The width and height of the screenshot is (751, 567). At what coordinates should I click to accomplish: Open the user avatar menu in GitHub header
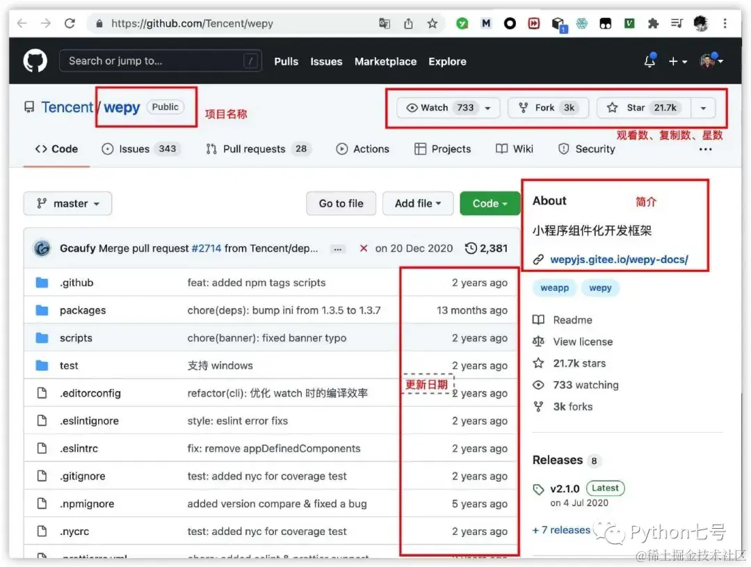[711, 61]
